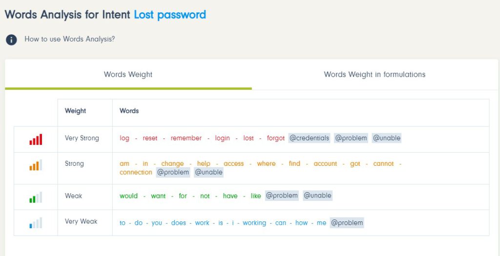Click the Weight column header

[75, 111]
